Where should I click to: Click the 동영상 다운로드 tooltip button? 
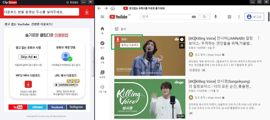(130, 45)
